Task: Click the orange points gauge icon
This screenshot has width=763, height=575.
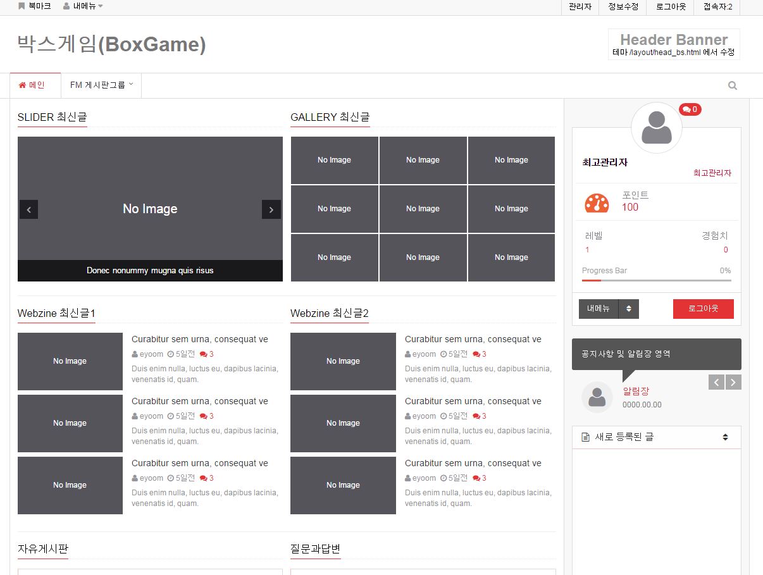Action: tap(596, 202)
